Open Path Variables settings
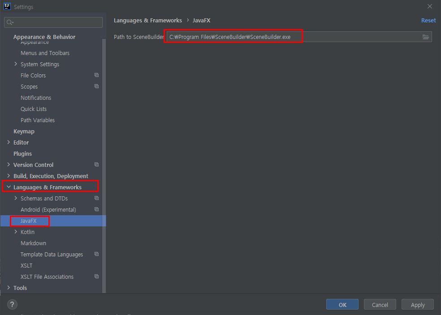The width and height of the screenshot is (441, 315). (x=37, y=120)
